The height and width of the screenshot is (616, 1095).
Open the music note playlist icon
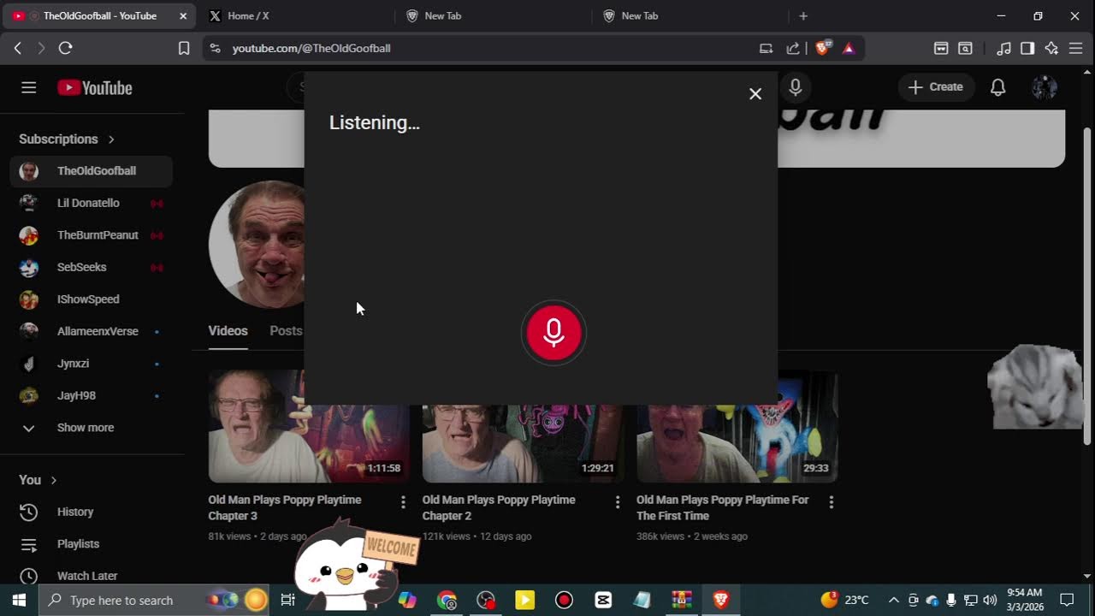coord(1004,48)
